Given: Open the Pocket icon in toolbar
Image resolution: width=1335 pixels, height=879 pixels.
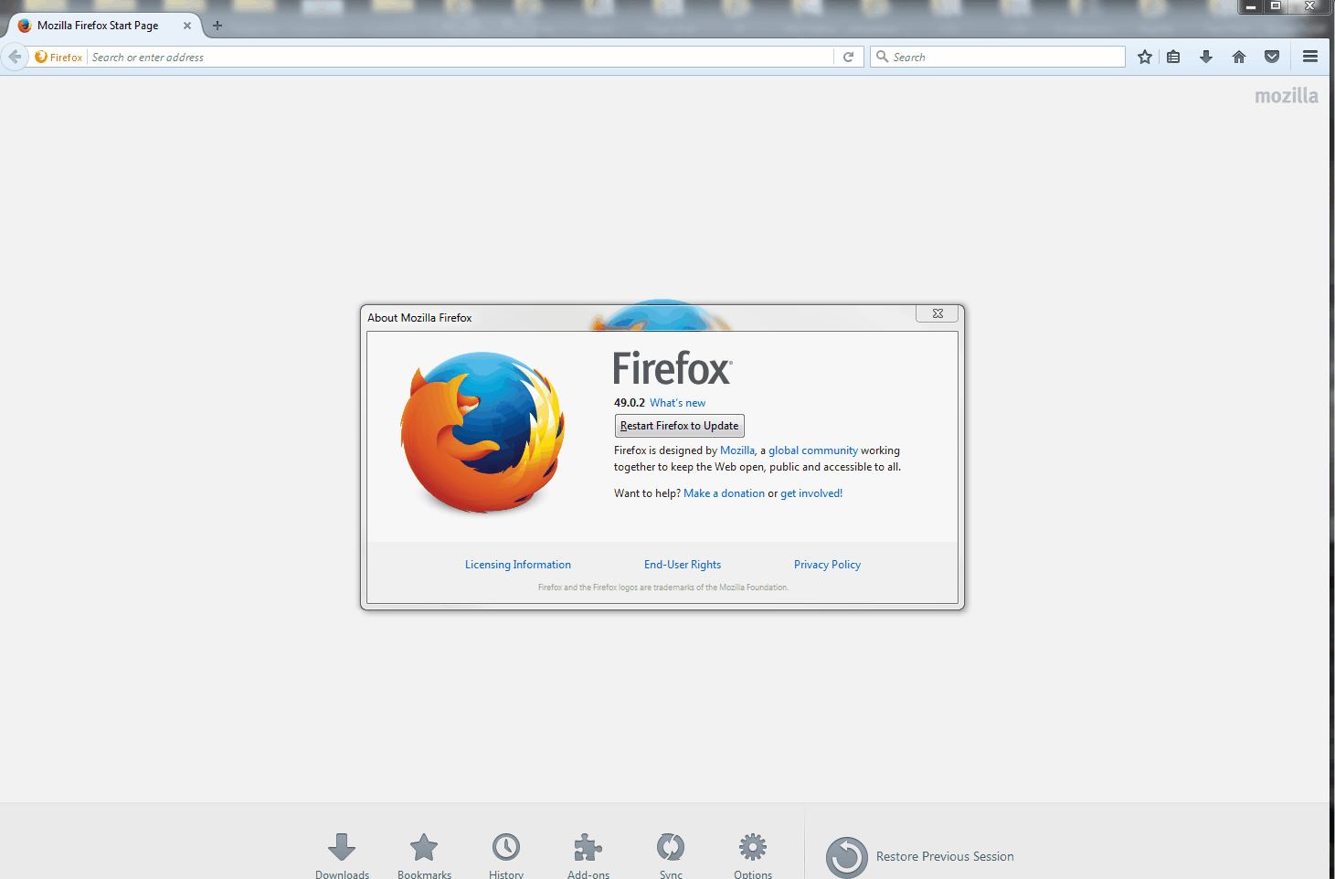Looking at the screenshot, I should (x=1272, y=57).
